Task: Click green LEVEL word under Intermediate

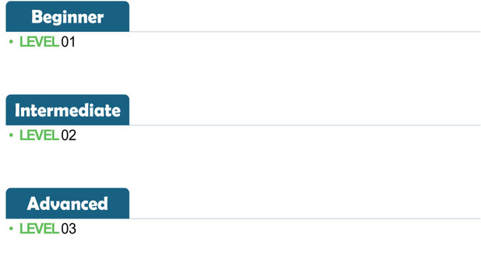Action: [39, 135]
